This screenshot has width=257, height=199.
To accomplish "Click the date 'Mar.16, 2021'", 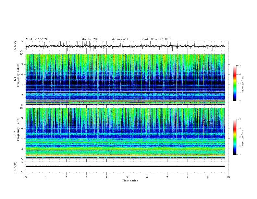I will tap(91, 39).
